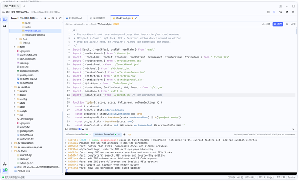Click the Project button in status bar
The width and height of the screenshot is (299, 181).
tap(270, 177)
